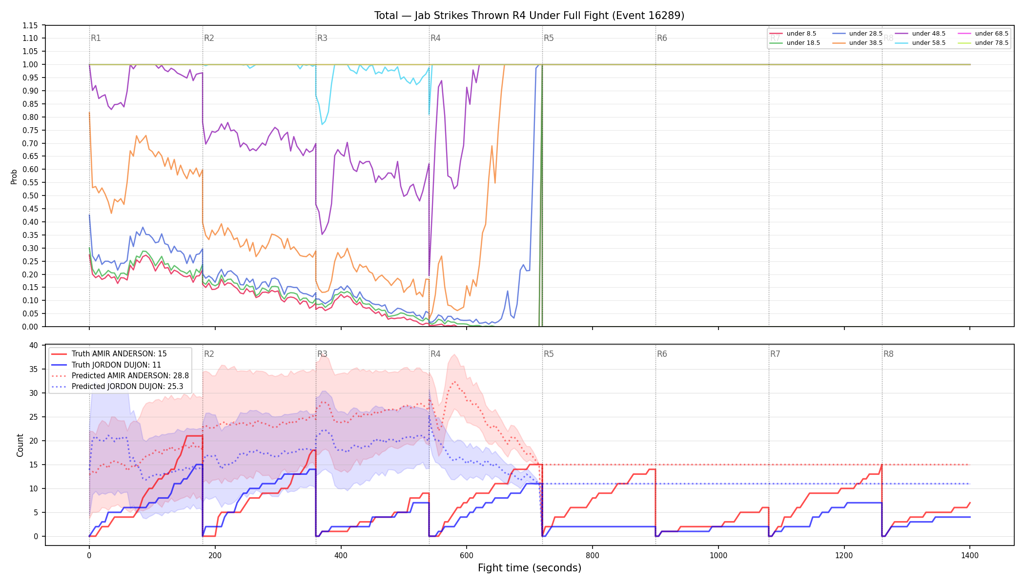Screen dimensions: 1025x585
Task: Click the R1 round marker in the probability chart
Action: click(x=96, y=38)
